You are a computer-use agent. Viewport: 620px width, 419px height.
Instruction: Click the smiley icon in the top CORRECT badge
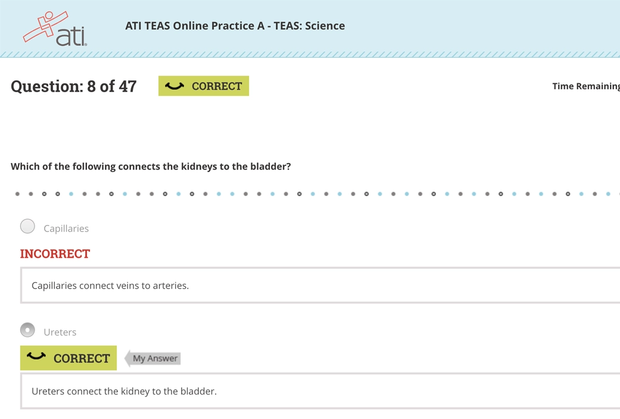175,86
